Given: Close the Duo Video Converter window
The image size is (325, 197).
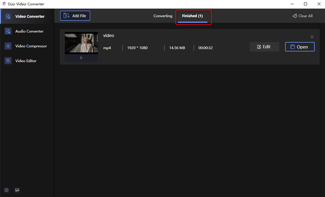Looking at the screenshot, I should [x=319, y=4].
